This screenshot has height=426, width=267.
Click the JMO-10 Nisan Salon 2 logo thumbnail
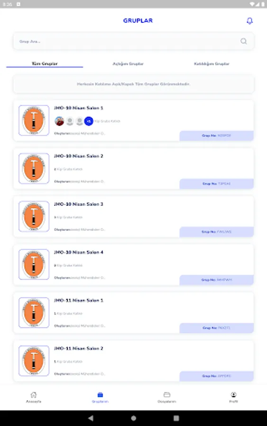(x=34, y=169)
